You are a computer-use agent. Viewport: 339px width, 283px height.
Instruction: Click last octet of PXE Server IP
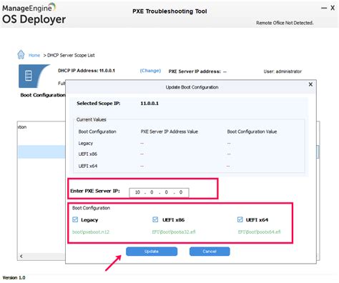(181, 192)
